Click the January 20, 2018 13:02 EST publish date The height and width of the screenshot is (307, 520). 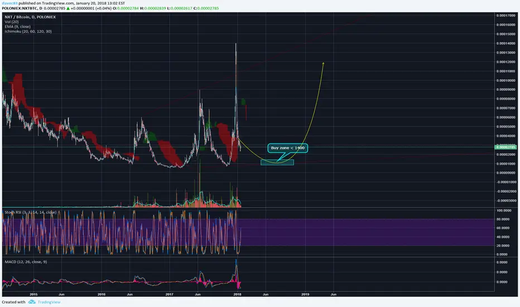(100, 3)
